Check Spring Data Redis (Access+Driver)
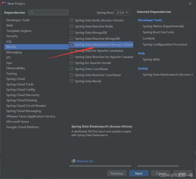Image resolution: width=196 pixels, height=179 pixels. coord(71,20)
